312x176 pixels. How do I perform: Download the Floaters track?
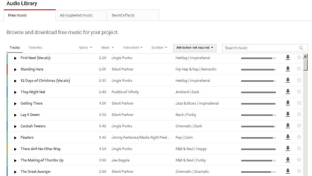pyautogui.click(x=288, y=137)
